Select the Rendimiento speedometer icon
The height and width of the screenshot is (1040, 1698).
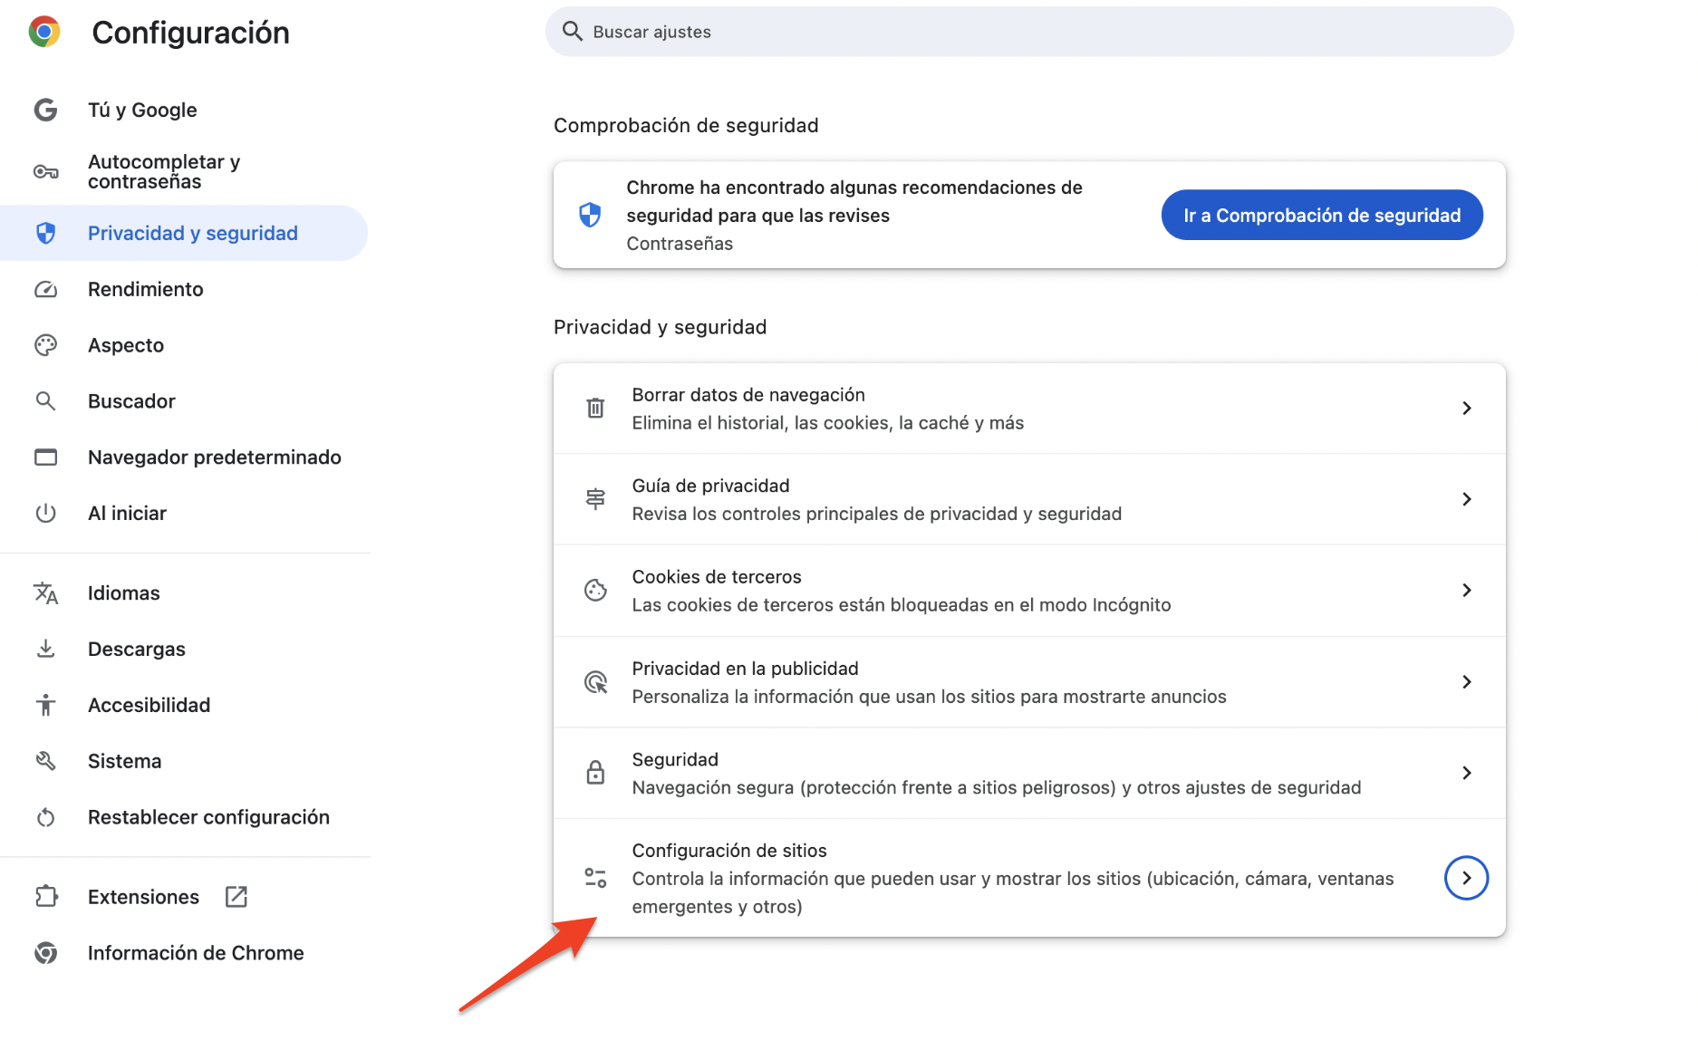pos(45,289)
